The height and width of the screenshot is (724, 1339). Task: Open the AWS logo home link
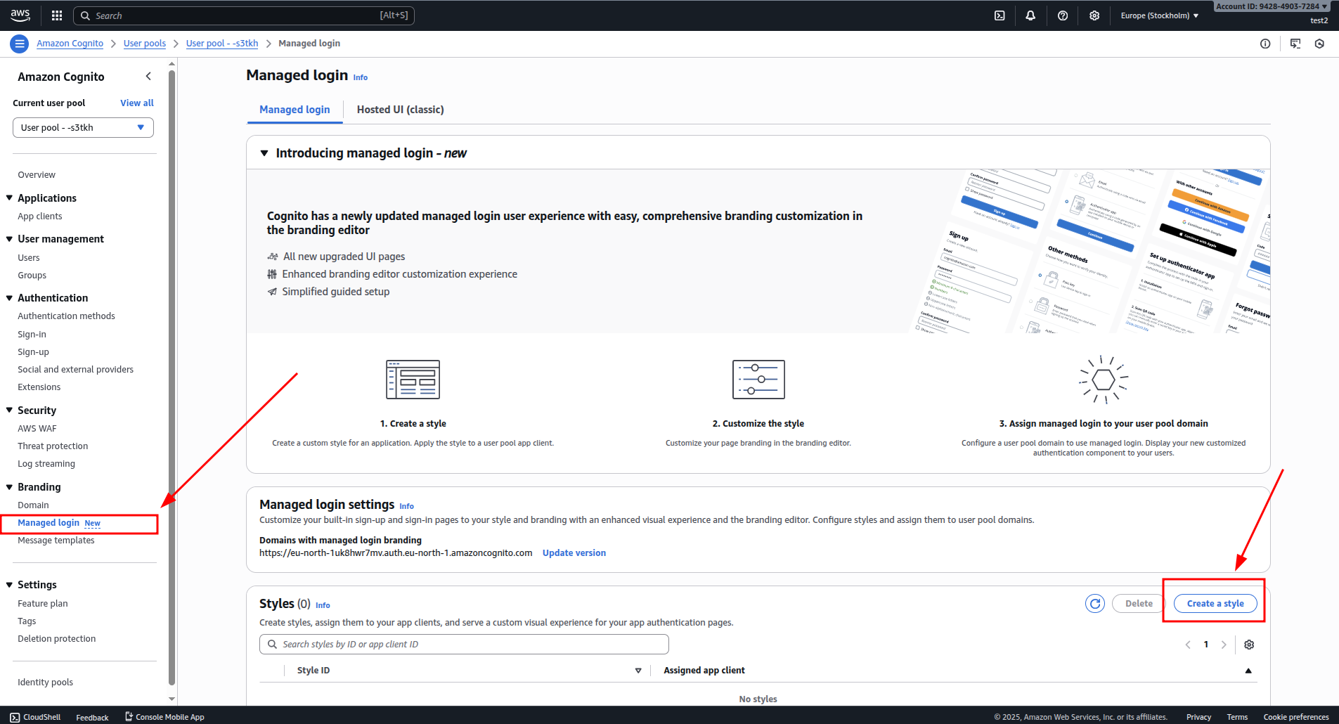point(20,15)
